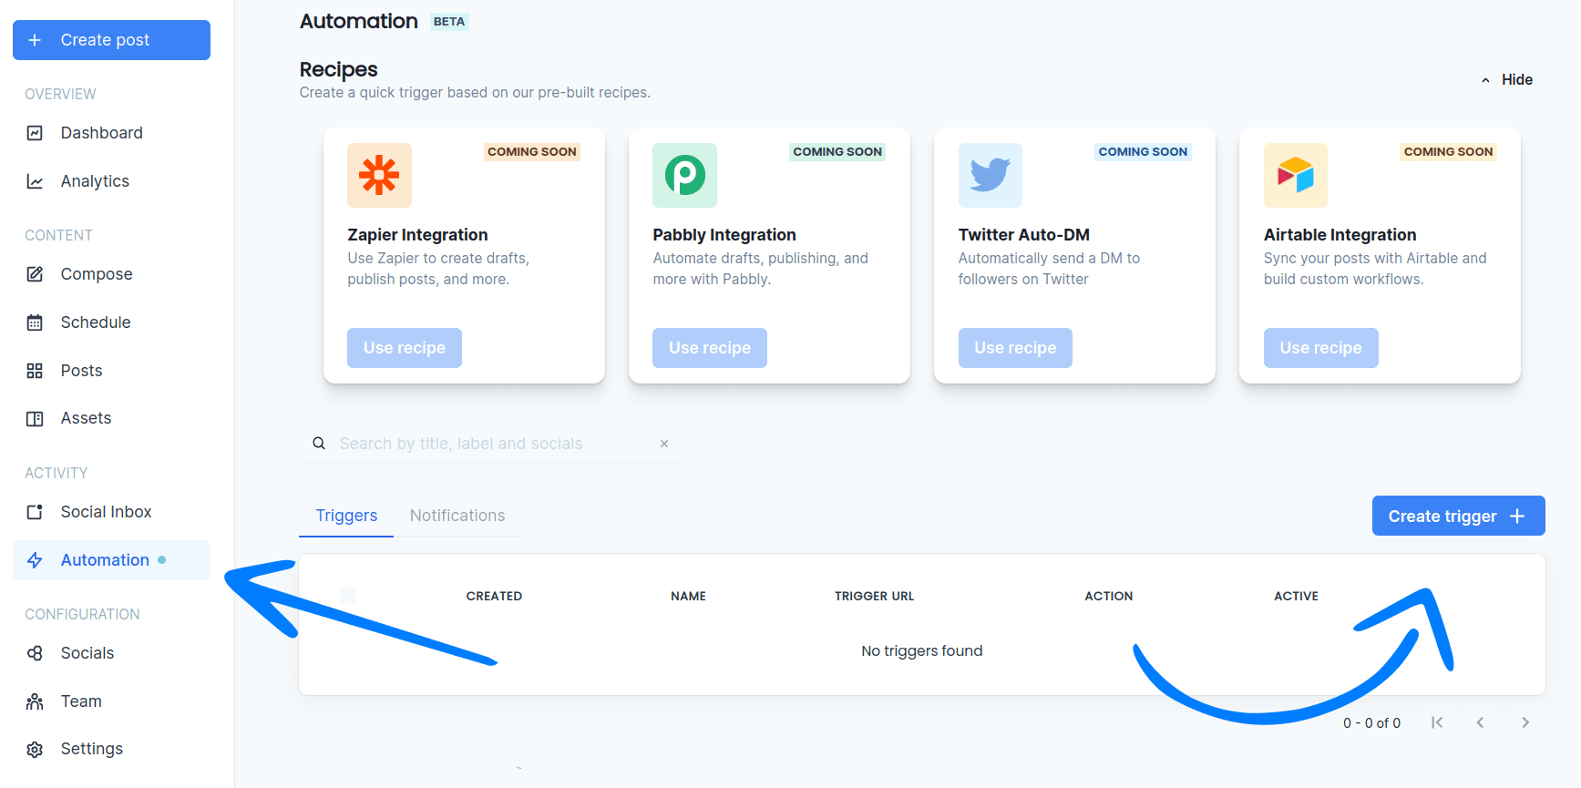Go to previous page of triggers
The width and height of the screenshot is (1581, 788).
1481,722
